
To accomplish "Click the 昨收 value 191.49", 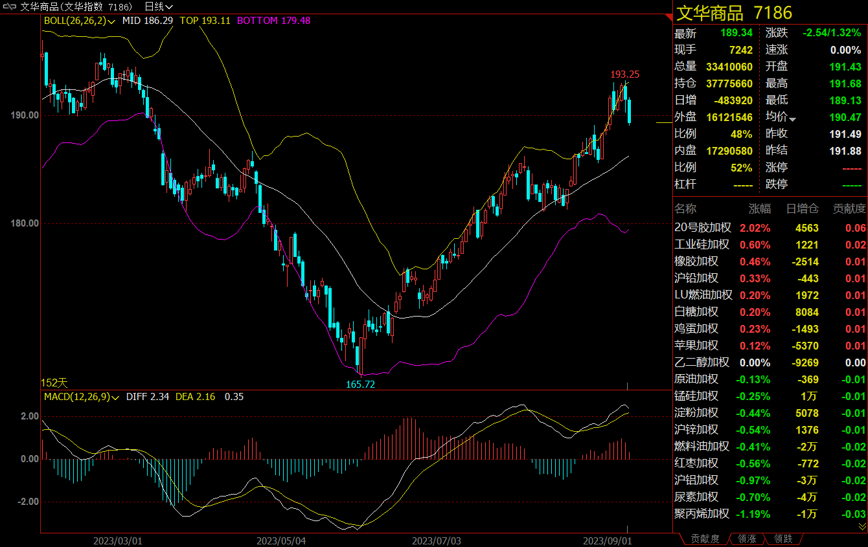I will tap(845, 134).
